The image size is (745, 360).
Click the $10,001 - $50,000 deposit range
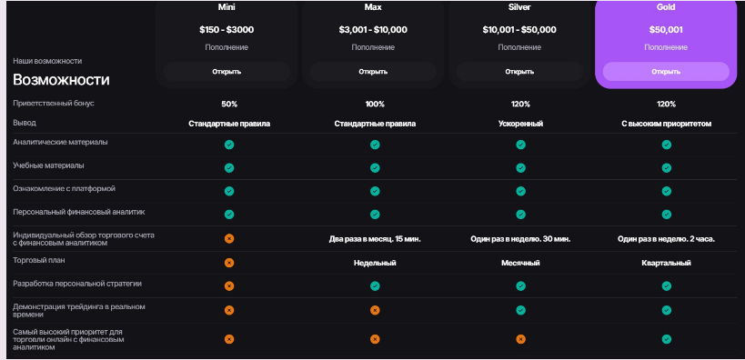point(519,30)
